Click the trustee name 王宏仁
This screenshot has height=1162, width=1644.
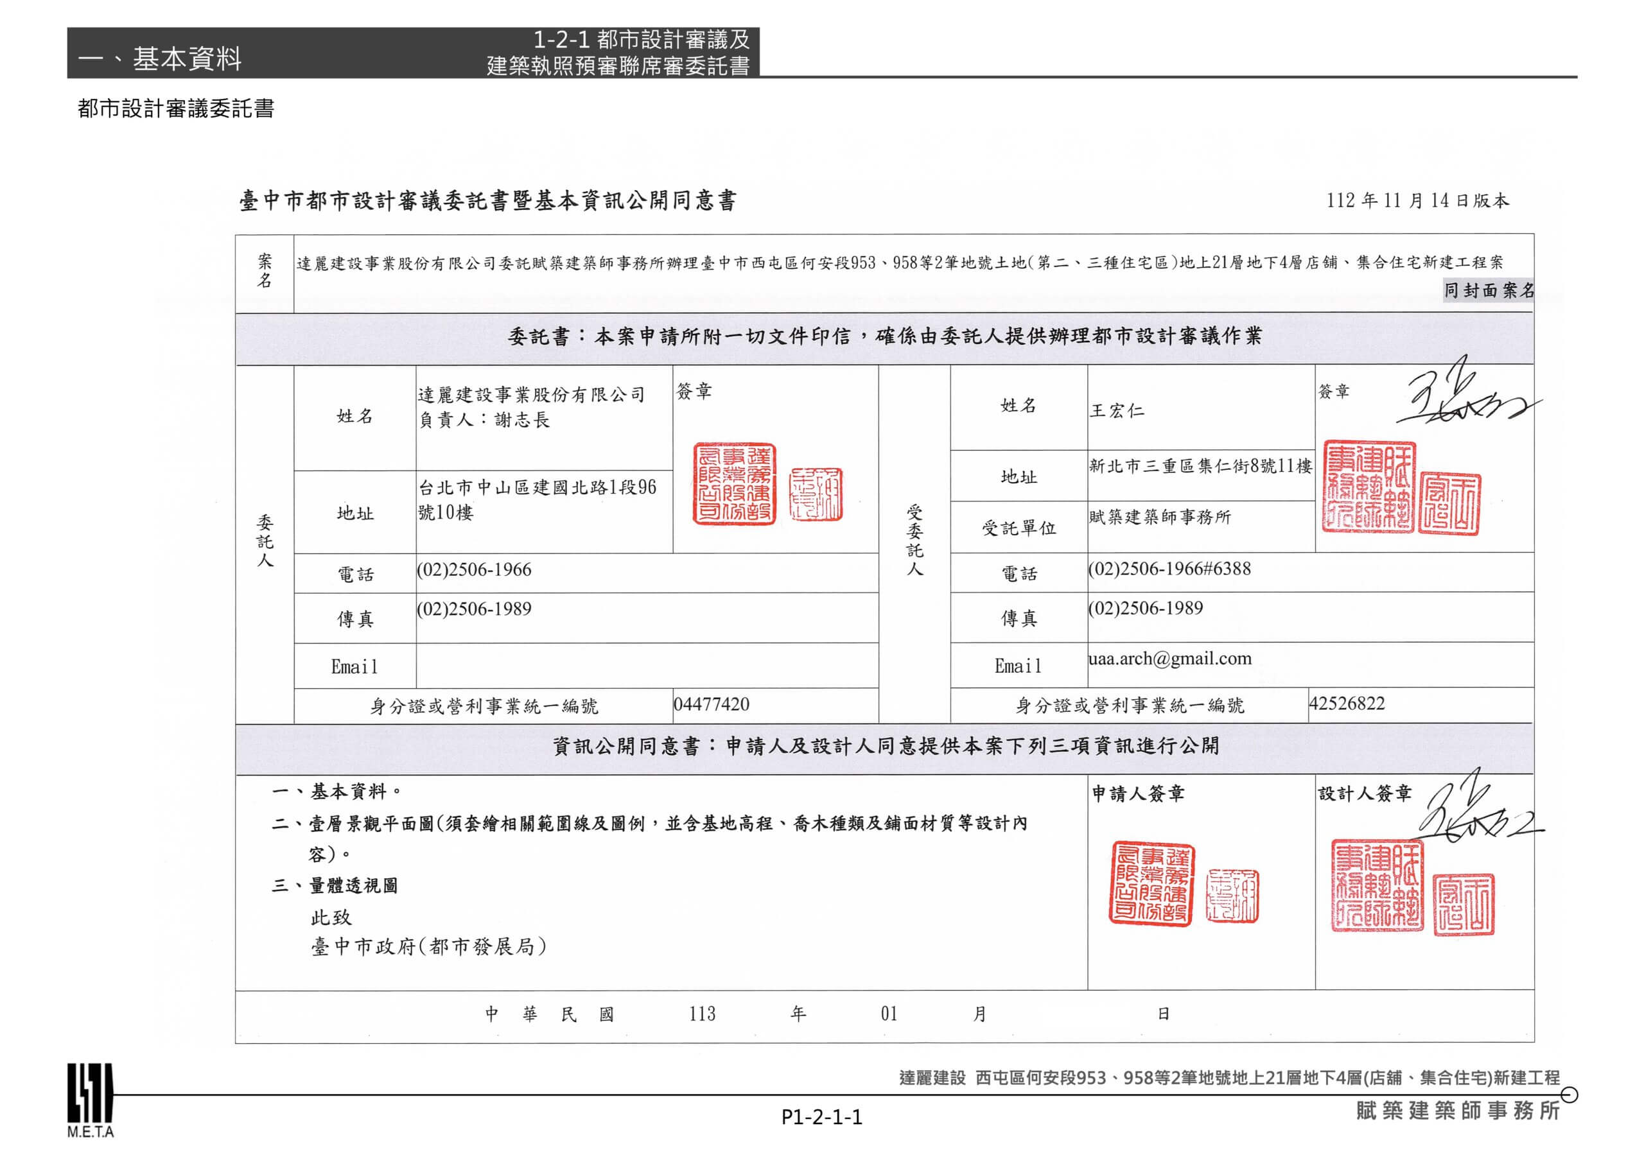click(x=1117, y=411)
